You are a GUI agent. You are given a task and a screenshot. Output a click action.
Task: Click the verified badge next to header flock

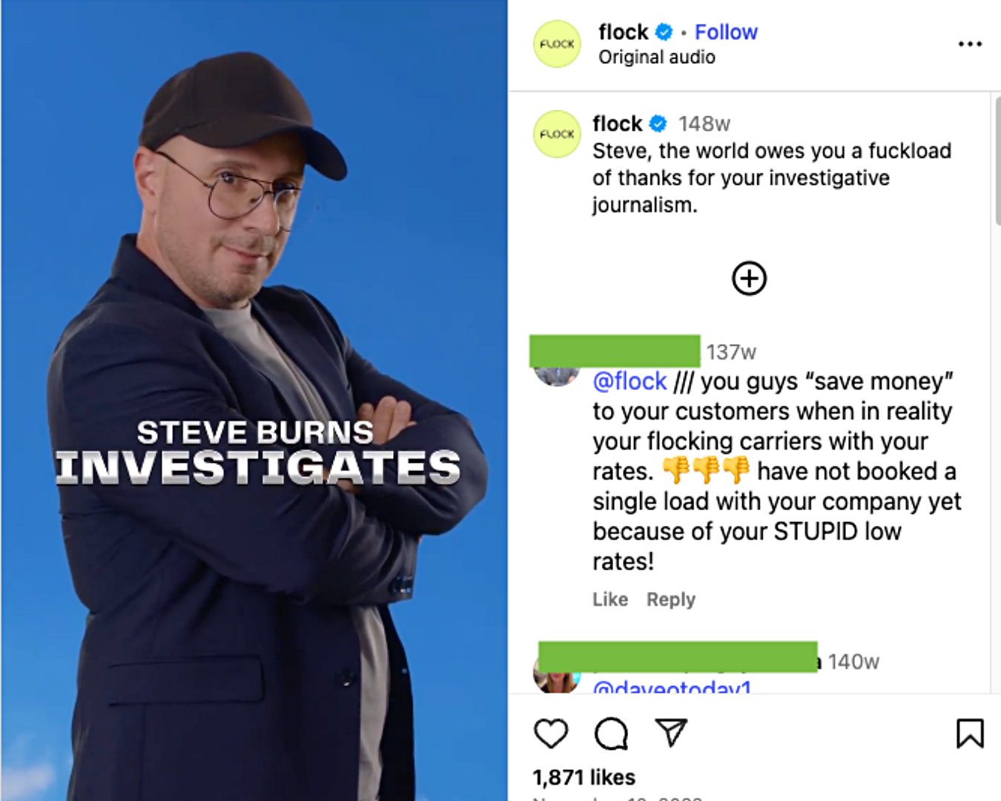(x=664, y=32)
